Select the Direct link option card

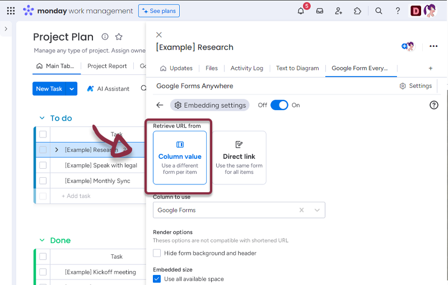pos(239,158)
